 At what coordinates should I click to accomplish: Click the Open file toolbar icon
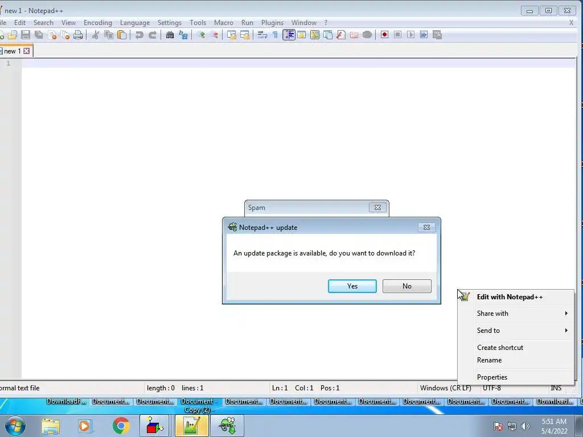[x=13, y=35]
